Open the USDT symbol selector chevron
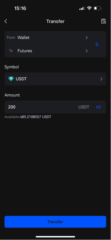The image size is (111, 240). [x=101, y=79]
